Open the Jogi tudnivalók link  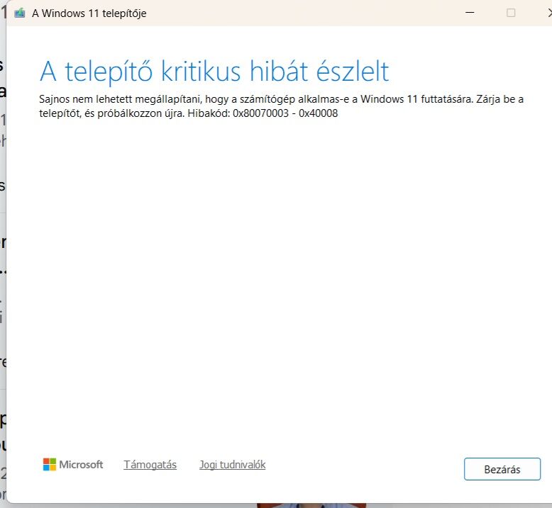click(232, 465)
